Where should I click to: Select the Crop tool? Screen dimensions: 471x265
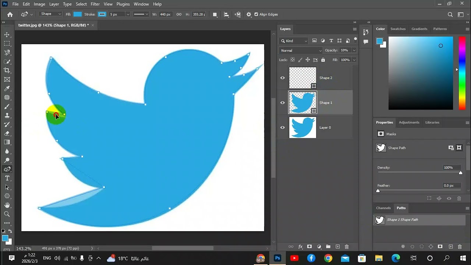[7, 70]
